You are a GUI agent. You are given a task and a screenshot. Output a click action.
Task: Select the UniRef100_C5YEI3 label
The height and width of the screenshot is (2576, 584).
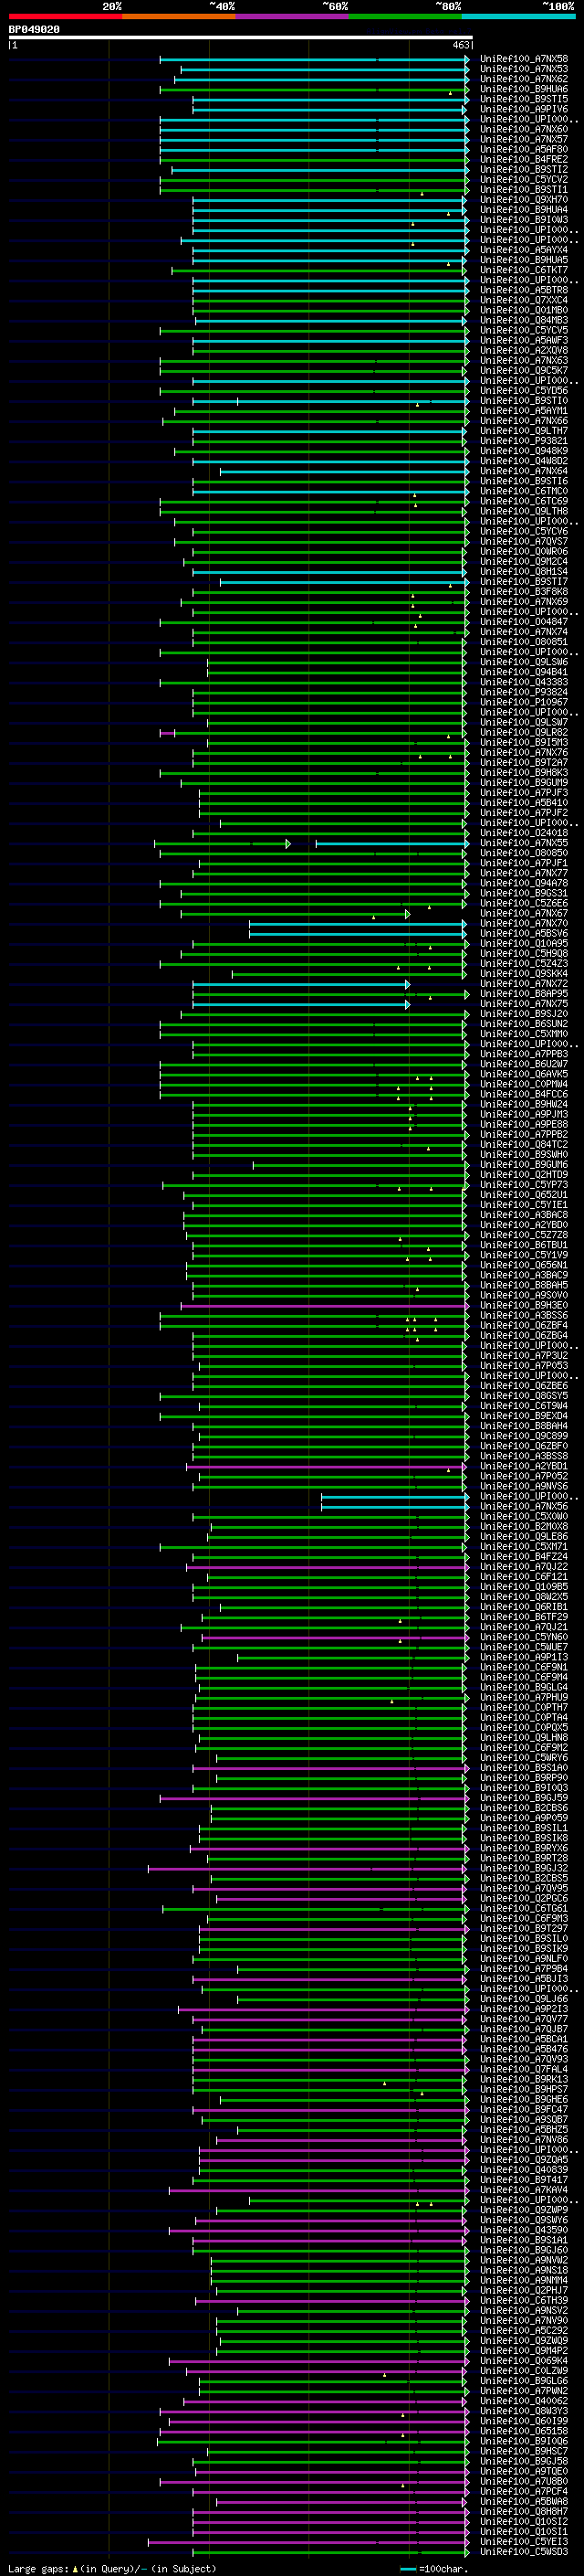(524, 2541)
